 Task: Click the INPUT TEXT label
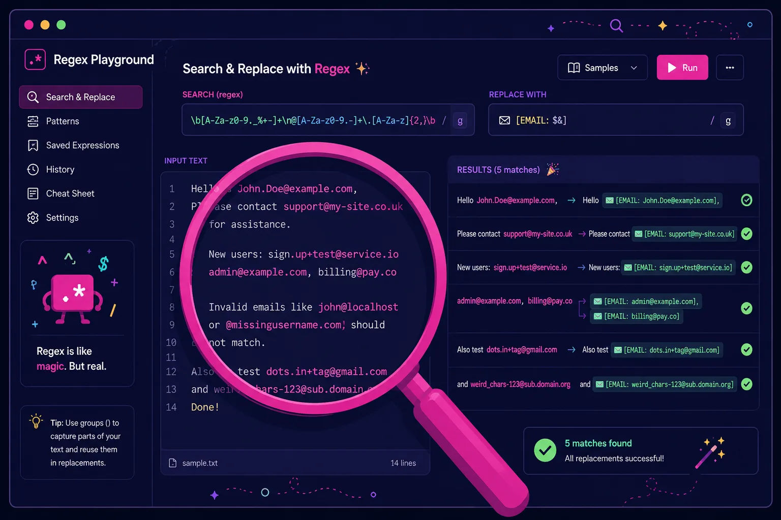(186, 161)
